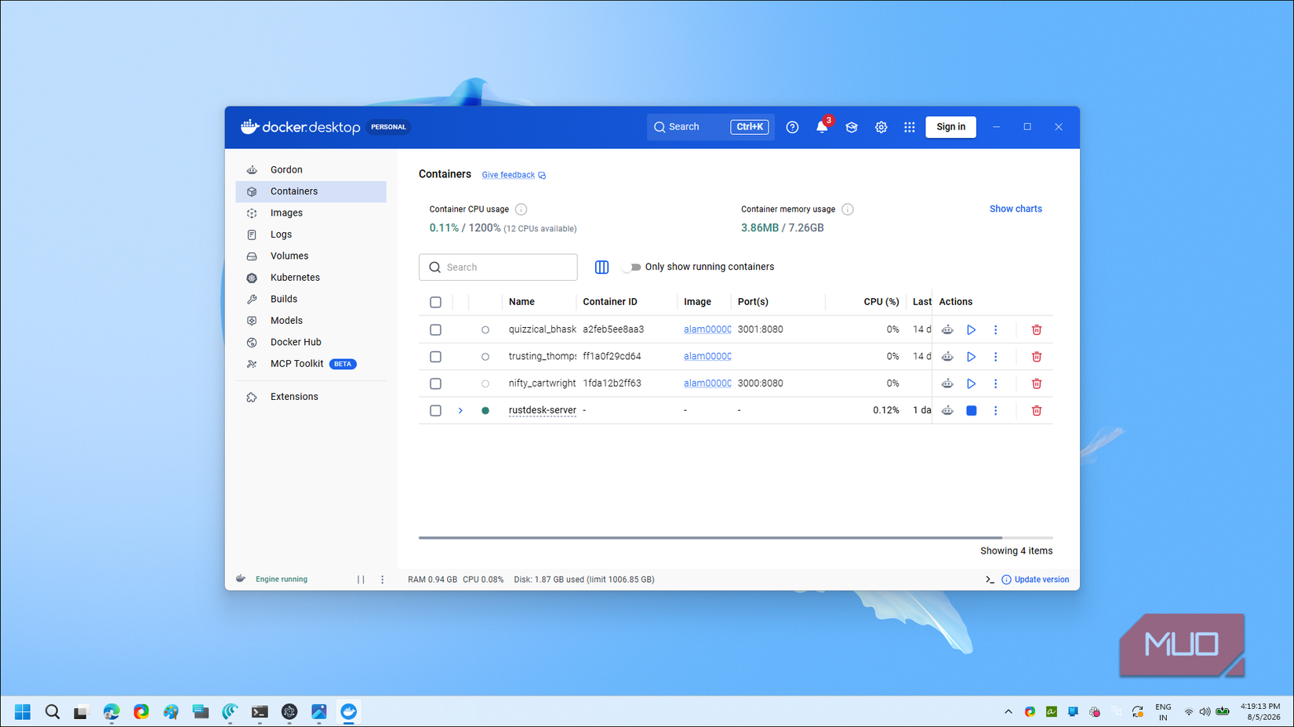Open Docker Hub in sidebar
Viewport: 1294px width, 727px height.
point(311,343)
